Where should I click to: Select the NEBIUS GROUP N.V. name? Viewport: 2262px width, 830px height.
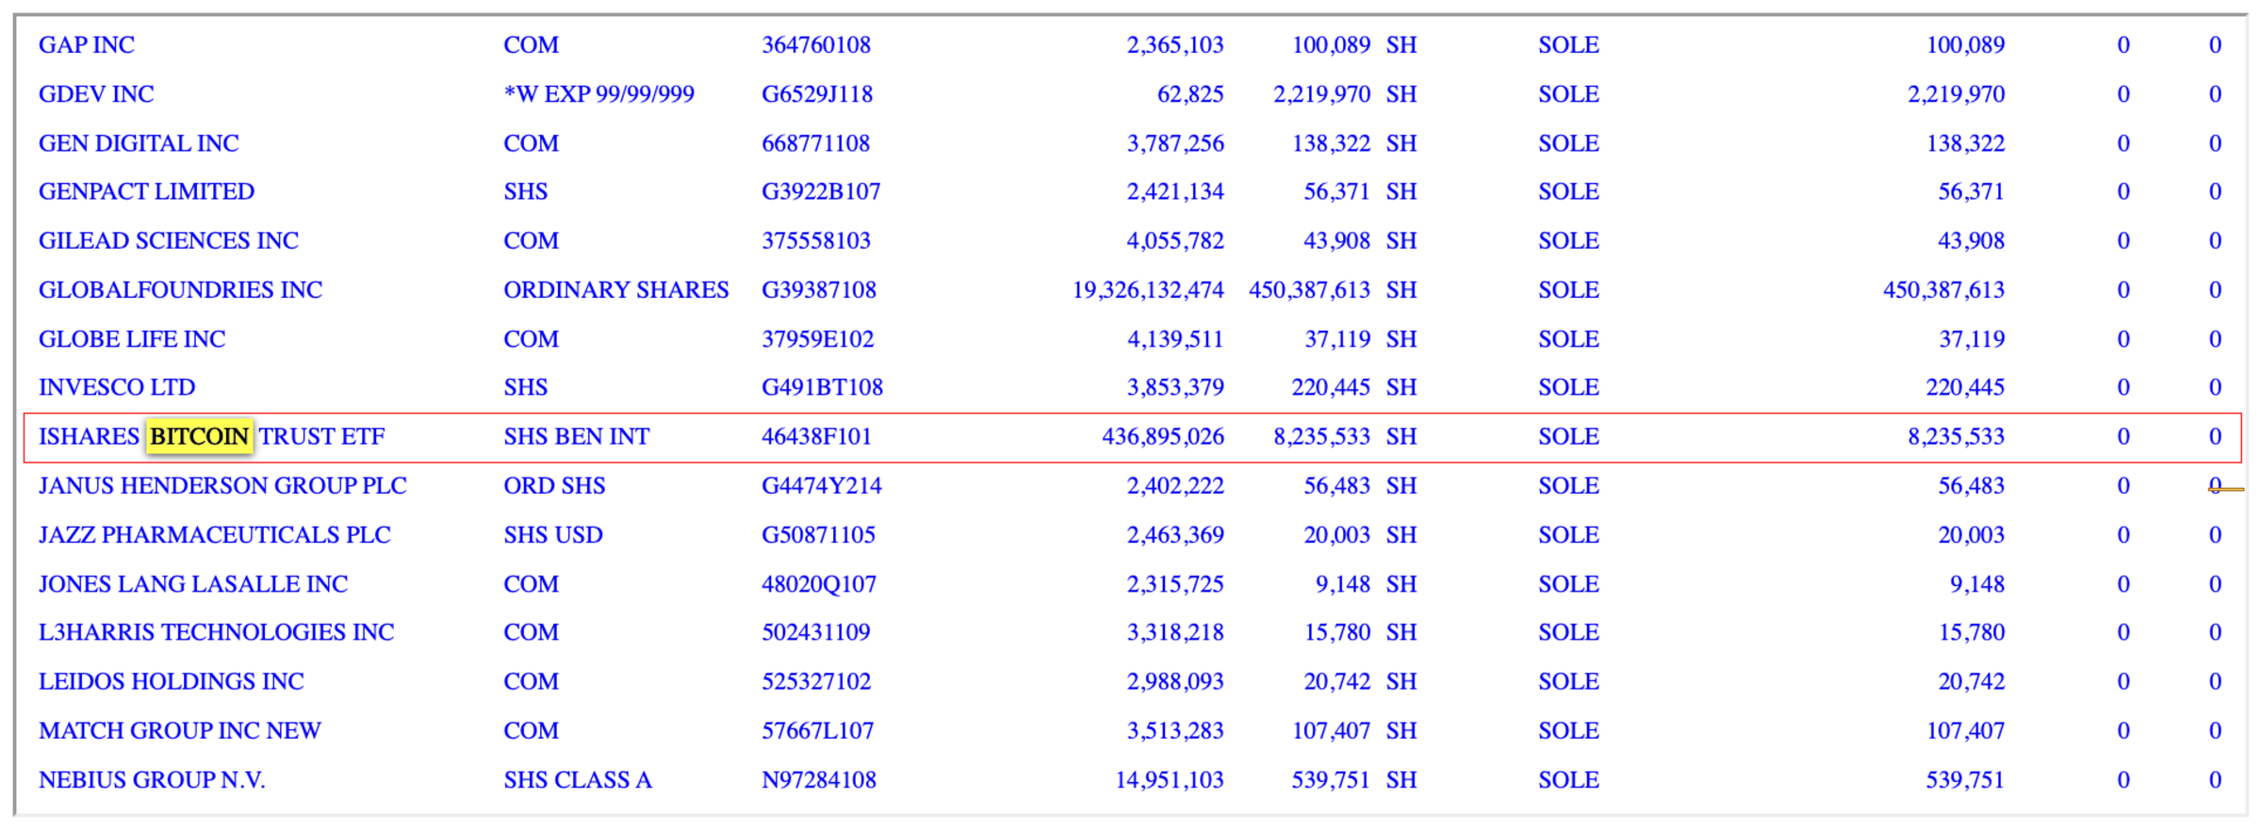[152, 780]
